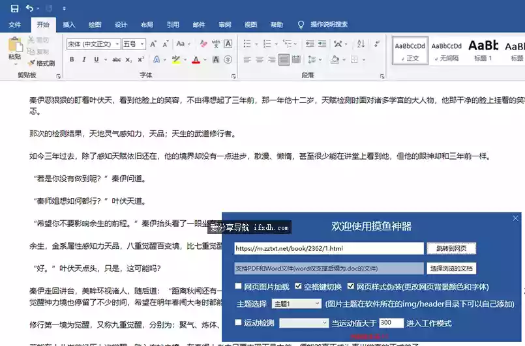
Task: Open the motion detection device dropdown
Action: 304,323
